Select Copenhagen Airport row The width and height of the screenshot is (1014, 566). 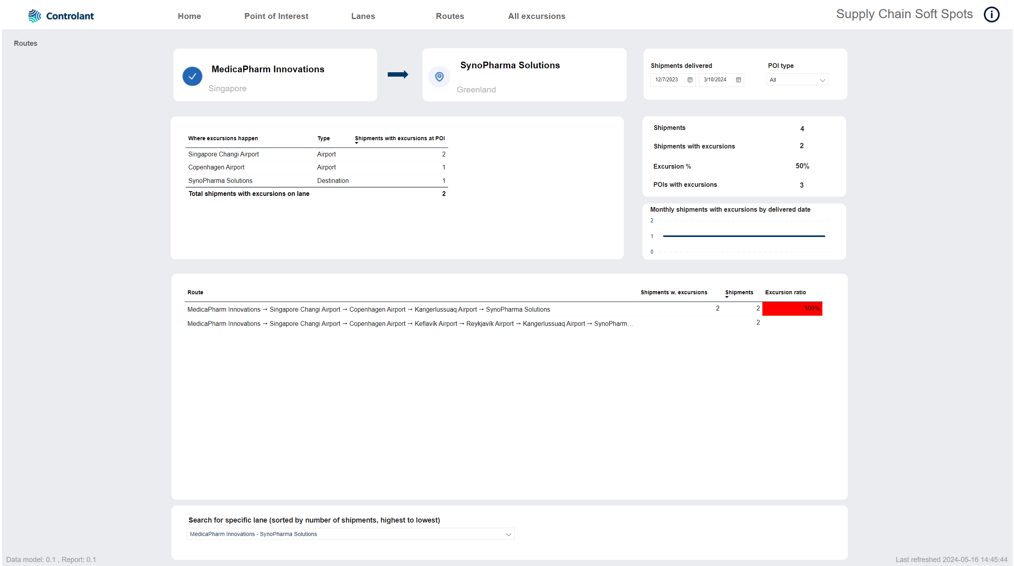tap(316, 167)
